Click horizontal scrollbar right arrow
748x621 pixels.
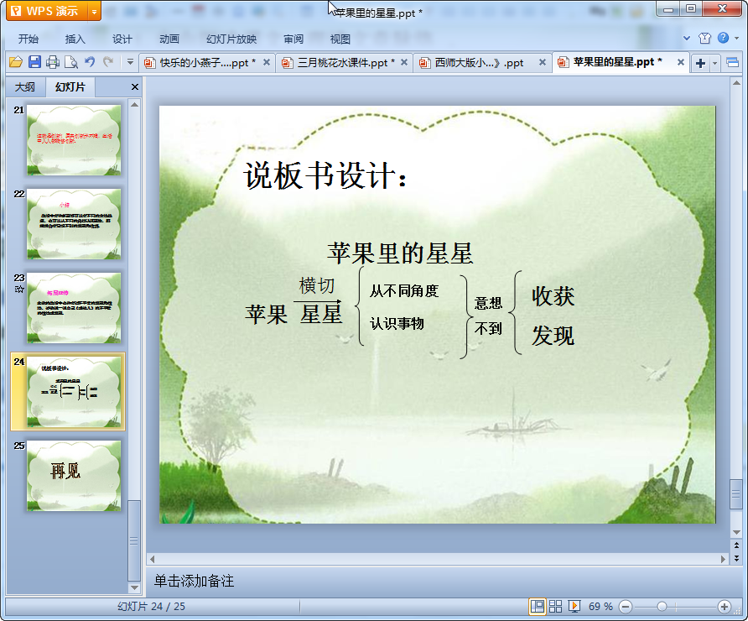(x=723, y=558)
